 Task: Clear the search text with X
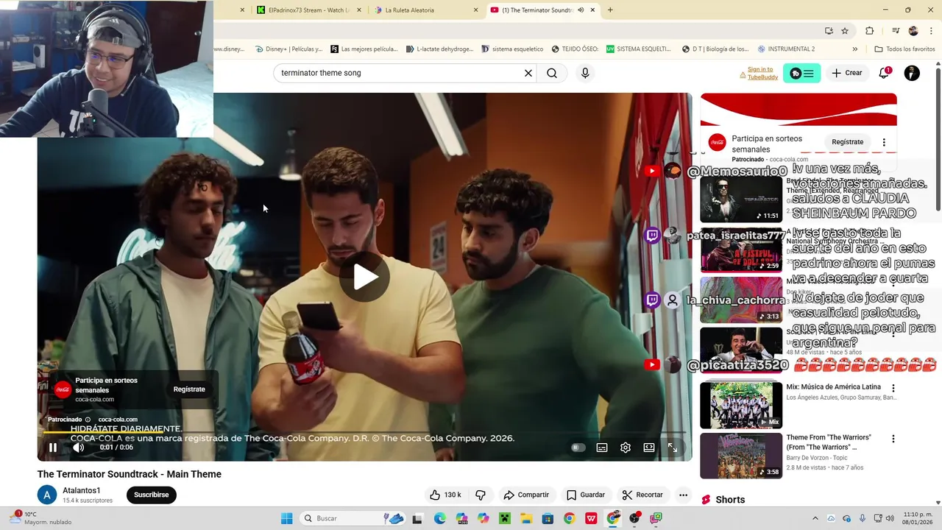(x=528, y=73)
